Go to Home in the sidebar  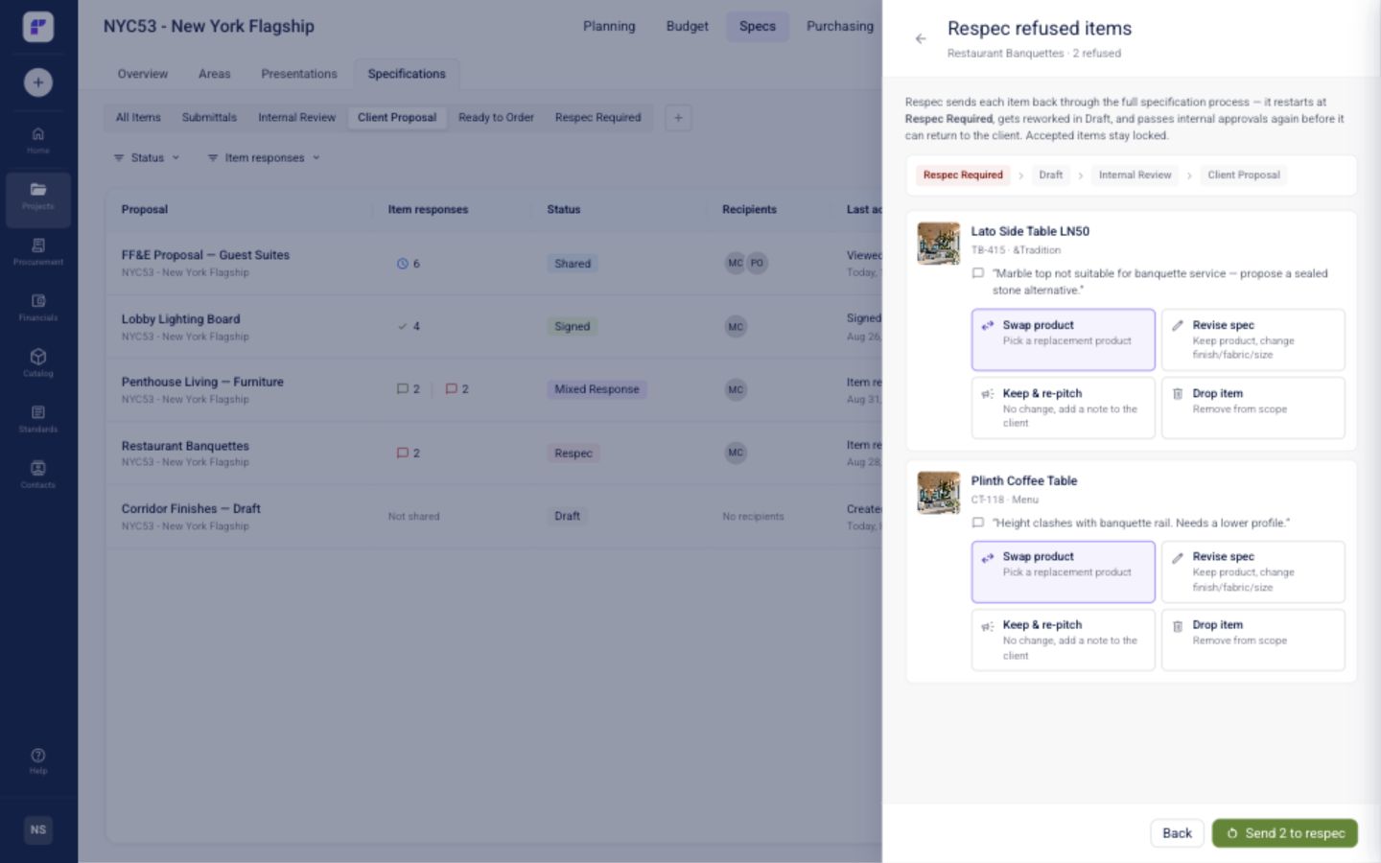click(x=38, y=141)
